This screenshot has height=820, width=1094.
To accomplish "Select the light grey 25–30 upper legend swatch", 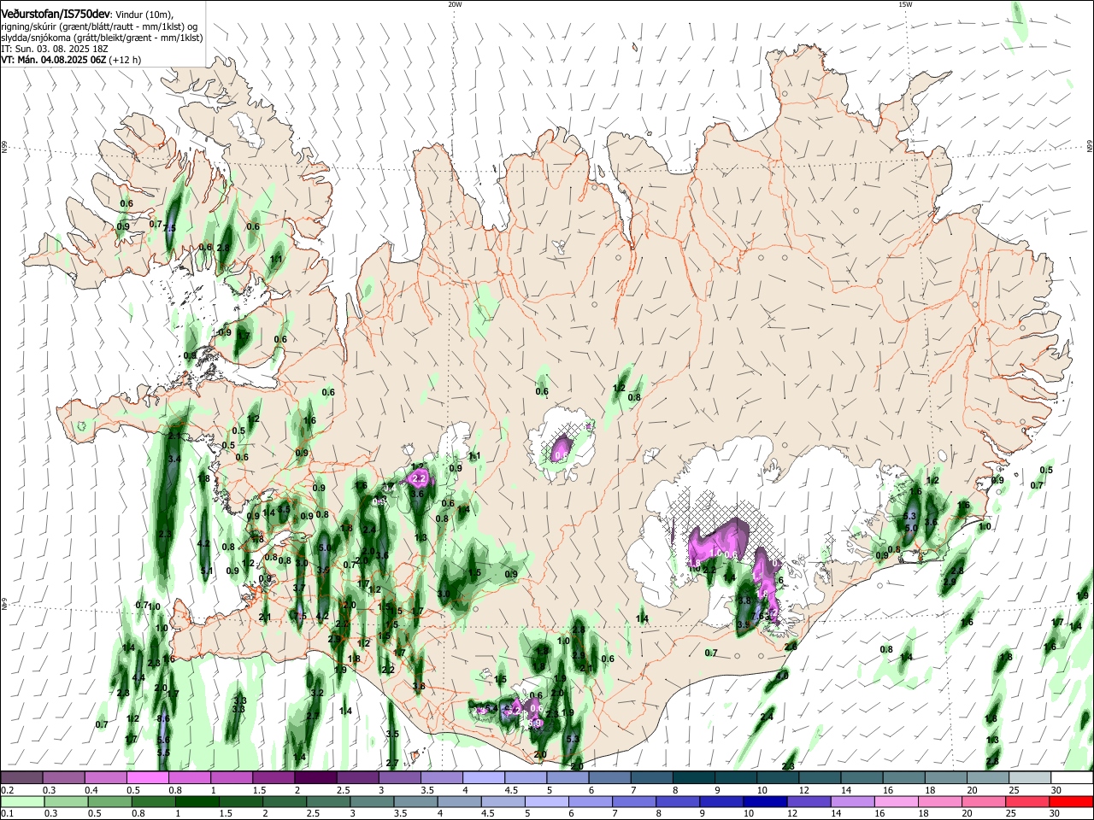I will [1030, 777].
